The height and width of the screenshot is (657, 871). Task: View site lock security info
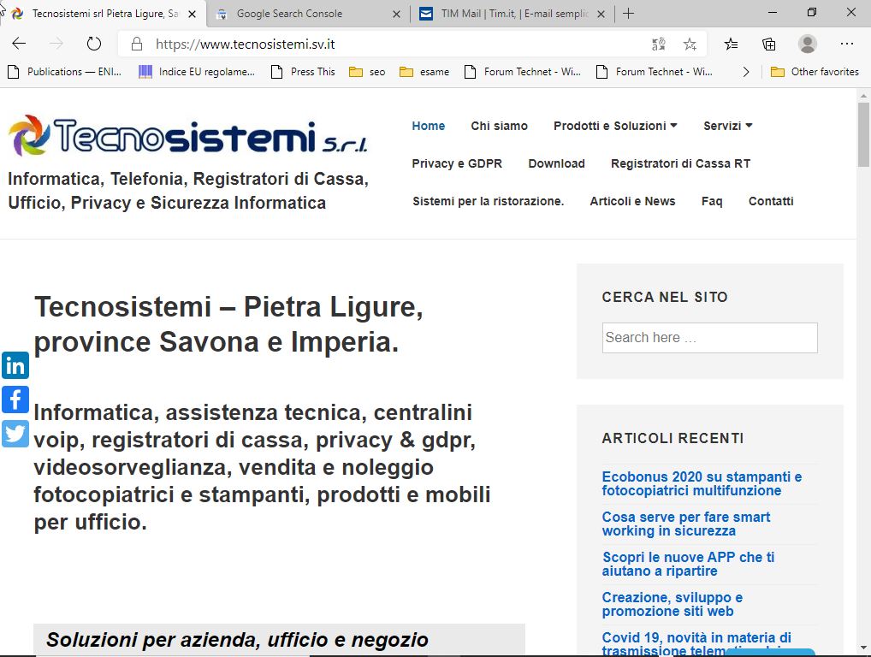(x=137, y=44)
